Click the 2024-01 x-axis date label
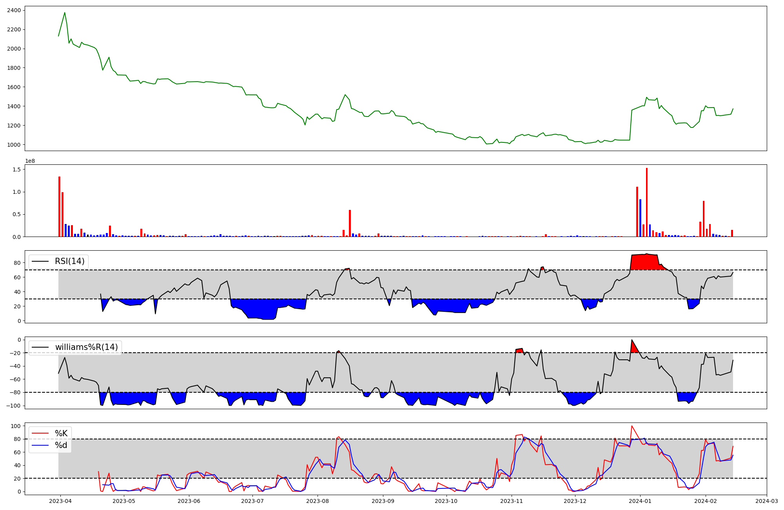Image resolution: width=784 pixels, height=510 pixels. tap(641, 501)
